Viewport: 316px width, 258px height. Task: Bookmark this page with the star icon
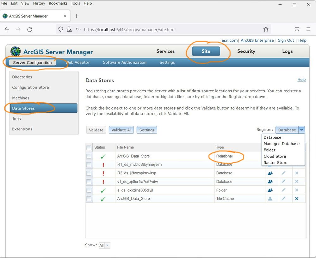click(x=266, y=29)
